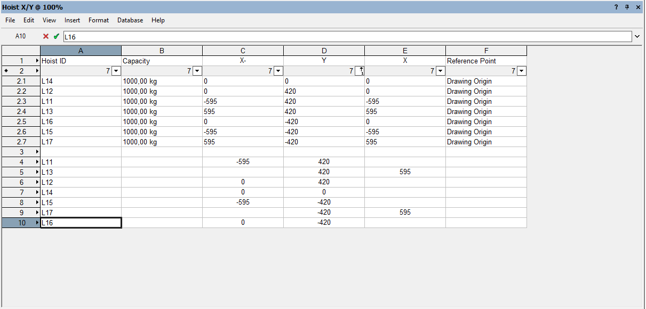Open the Reference Point column F dropdown

point(521,71)
